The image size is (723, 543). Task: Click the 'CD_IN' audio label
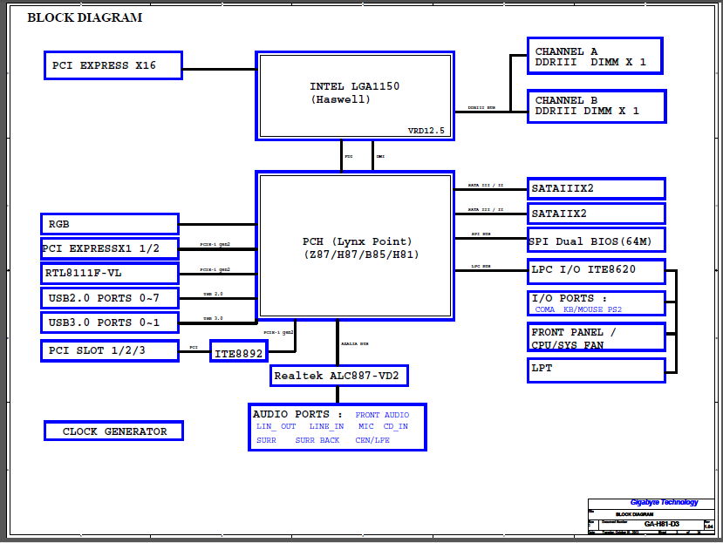(x=396, y=426)
